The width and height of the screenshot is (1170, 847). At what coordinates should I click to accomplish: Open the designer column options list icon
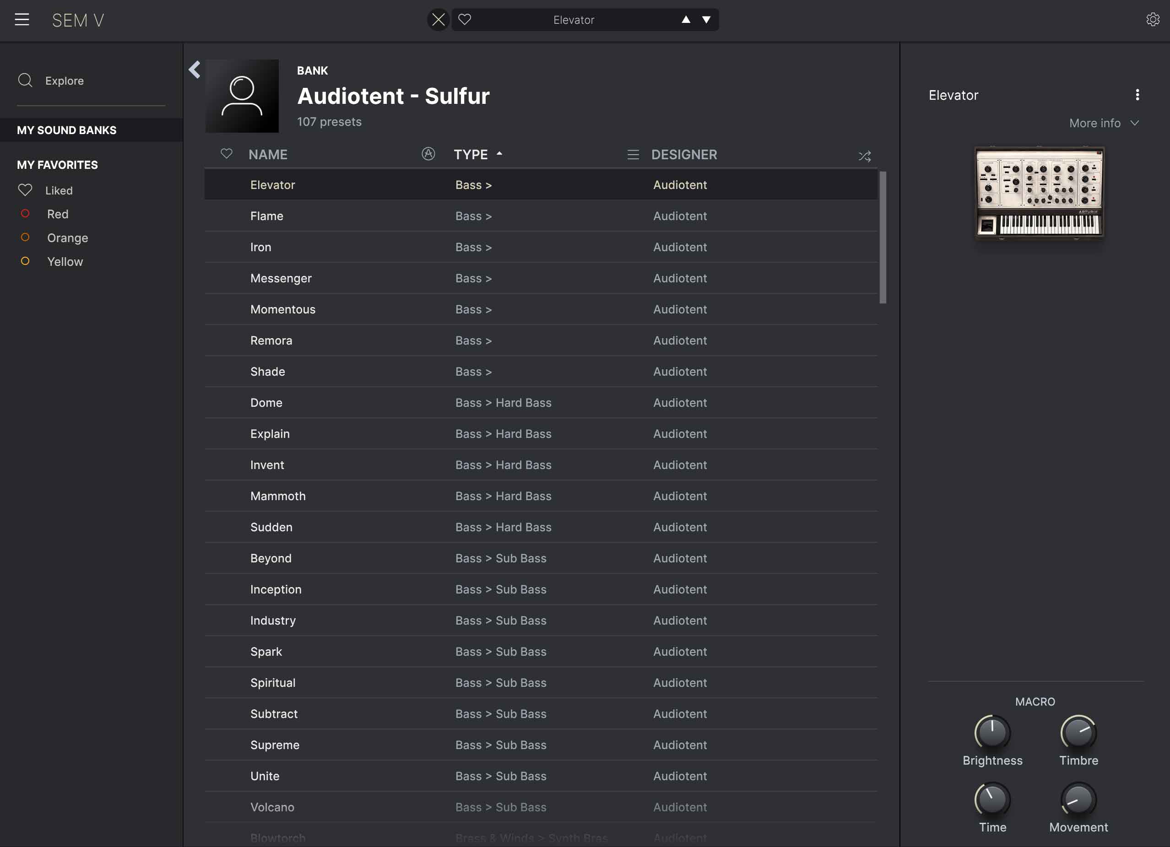point(633,154)
